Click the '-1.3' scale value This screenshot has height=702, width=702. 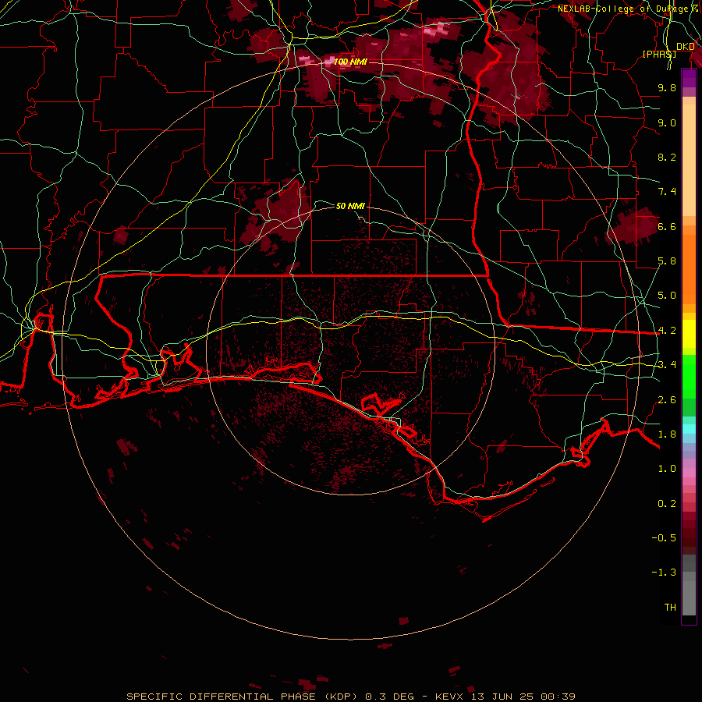click(x=664, y=573)
